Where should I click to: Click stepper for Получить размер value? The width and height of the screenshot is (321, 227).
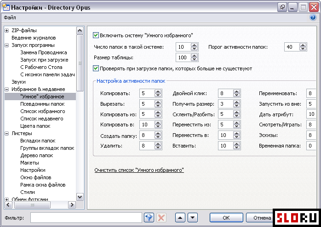click(x=236, y=104)
